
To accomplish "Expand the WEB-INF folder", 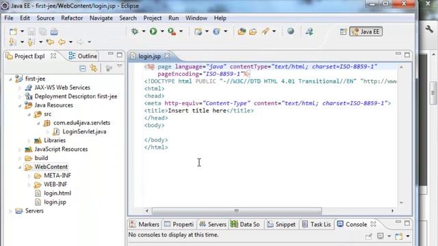I will coord(29,184).
